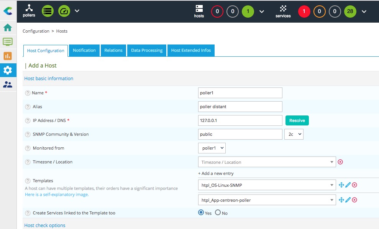379x229 pixels.
Task: Expand the services status chevron
Action: pos(364,12)
